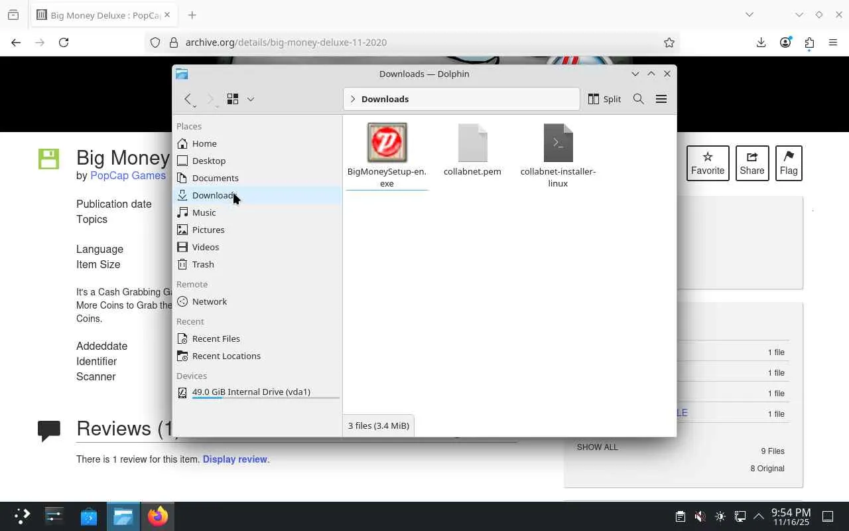Open the view mode dropdown arrow in Dolphin

(x=250, y=99)
